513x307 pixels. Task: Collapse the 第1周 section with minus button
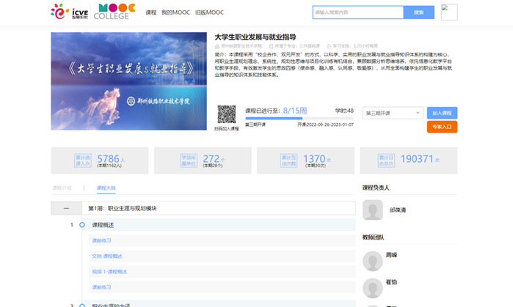[x=66, y=208]
